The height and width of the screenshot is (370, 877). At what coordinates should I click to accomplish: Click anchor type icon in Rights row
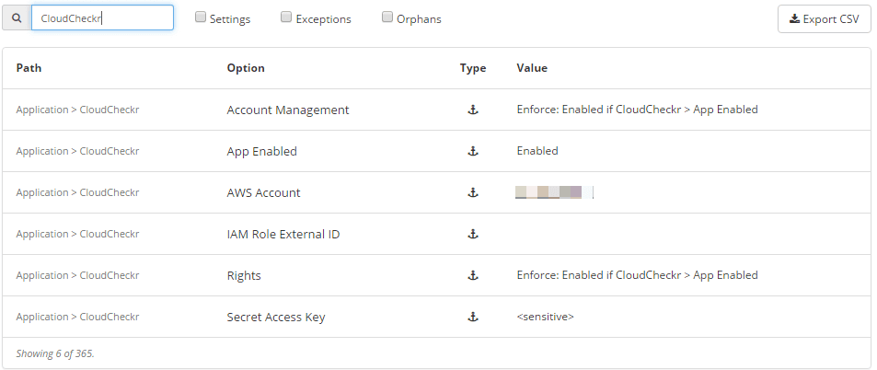[x=473, y=275]
